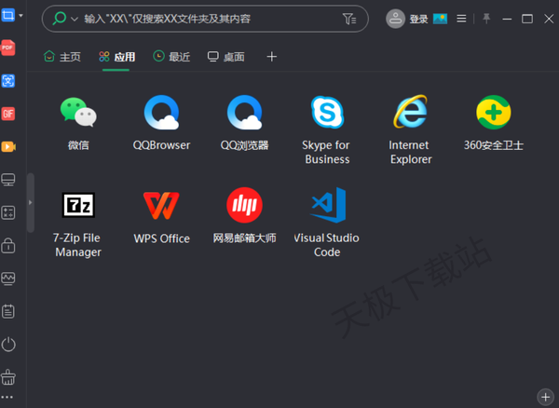Launch WPS Office

coord(161,206)
